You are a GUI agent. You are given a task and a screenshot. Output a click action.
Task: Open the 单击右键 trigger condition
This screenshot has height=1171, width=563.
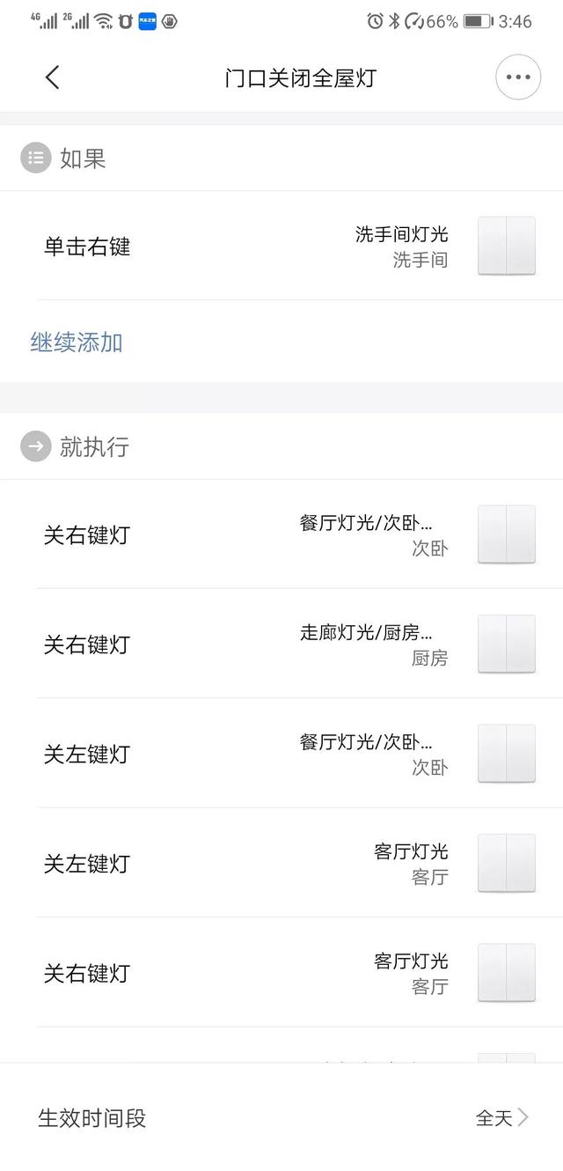pyautogui.click(x=87, y=247)
